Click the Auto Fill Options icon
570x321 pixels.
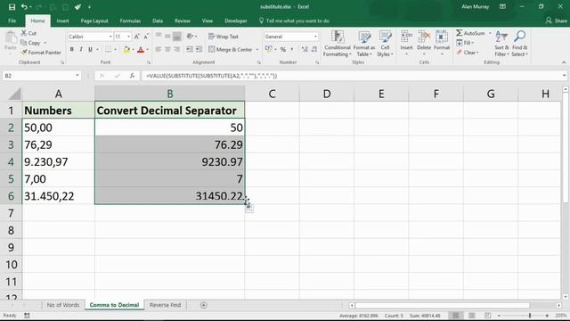[249, 208]
